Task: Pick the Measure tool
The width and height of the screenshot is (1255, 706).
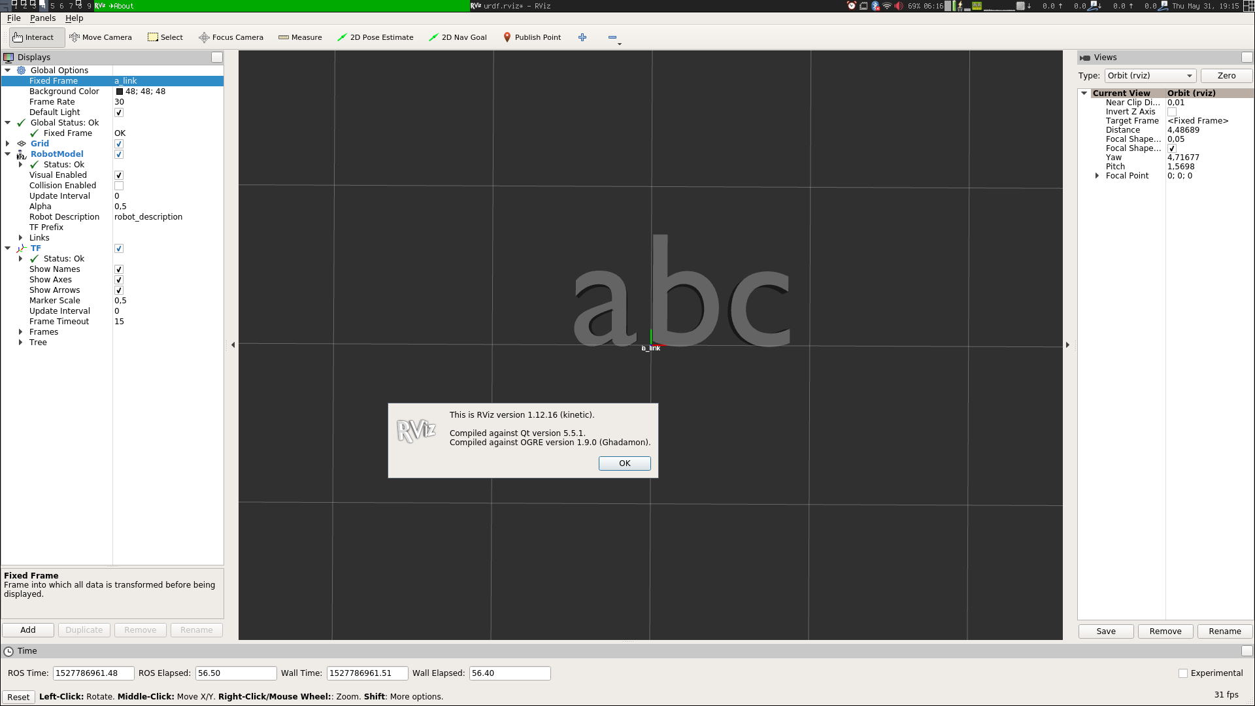Action: coord(300,37)
